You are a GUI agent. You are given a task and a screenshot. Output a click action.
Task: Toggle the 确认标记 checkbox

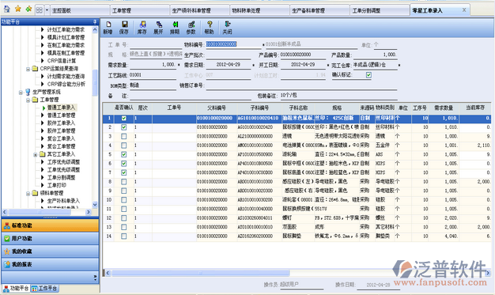point(368,75)
